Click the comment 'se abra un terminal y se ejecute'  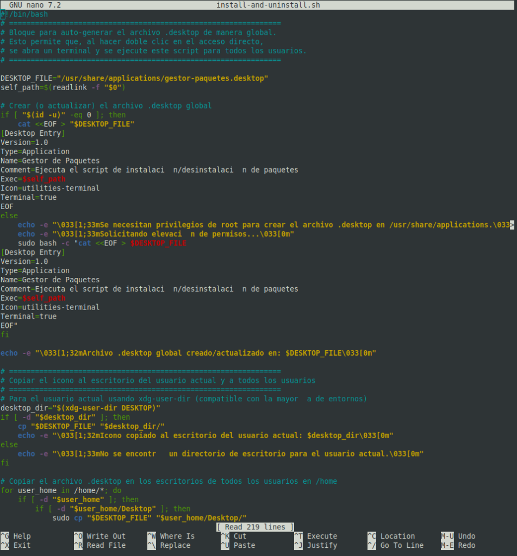pyautogui.click(x=153, y=50)
